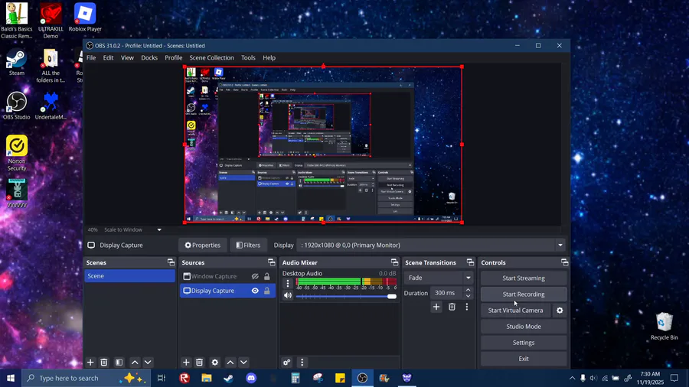This screenshot has width=689, height=387.
Task: Open Norton Security desktop shortcut
Action: click(17, 153)
